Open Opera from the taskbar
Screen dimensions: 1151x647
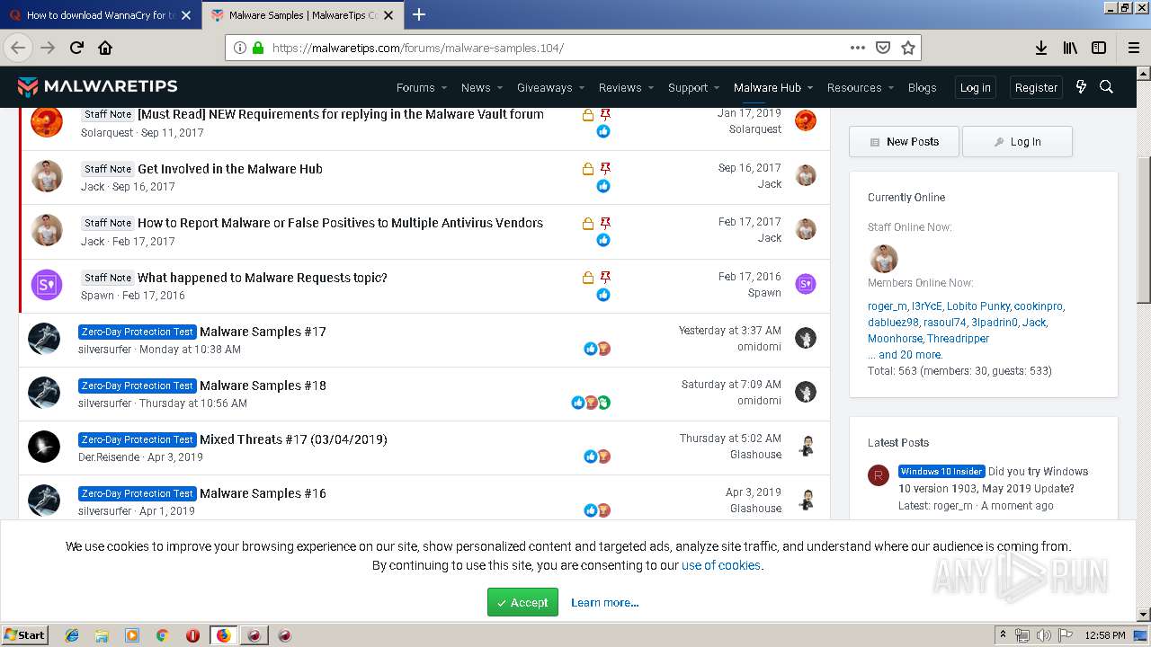point(192,635)
